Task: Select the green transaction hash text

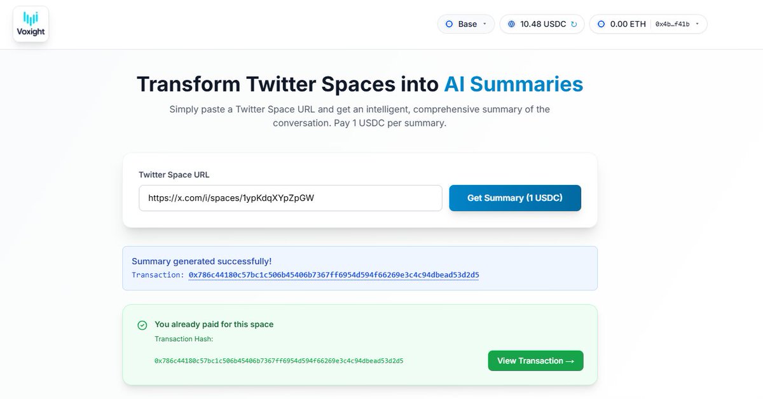Action: [x=278, y=361]
